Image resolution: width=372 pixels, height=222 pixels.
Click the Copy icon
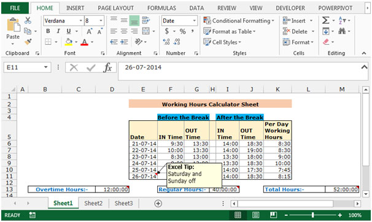pyautogui.click(x=28, y=31)
